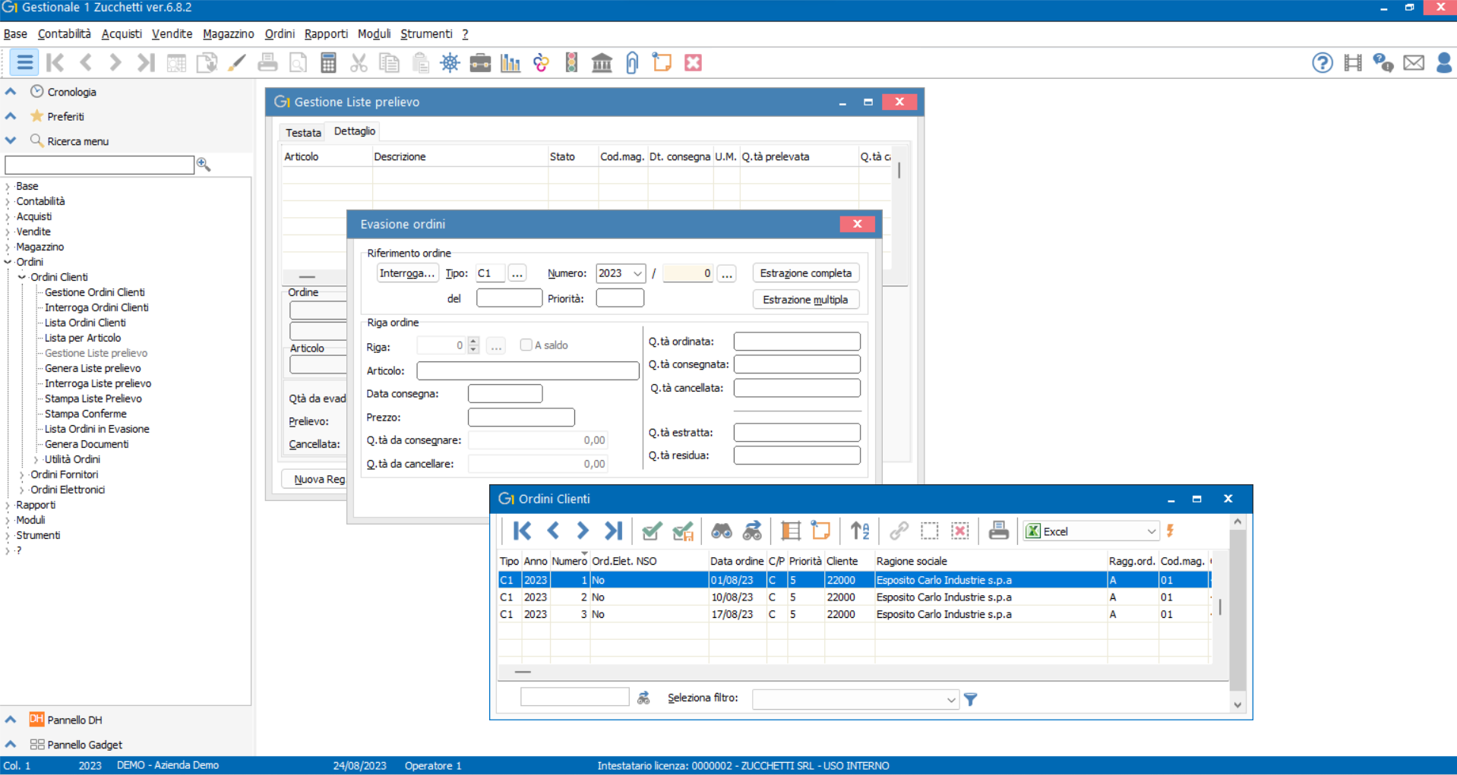This screenshot has width=1457, height=775.
Task: Click the traffic light status icon
Action: [x=571, y=62]
